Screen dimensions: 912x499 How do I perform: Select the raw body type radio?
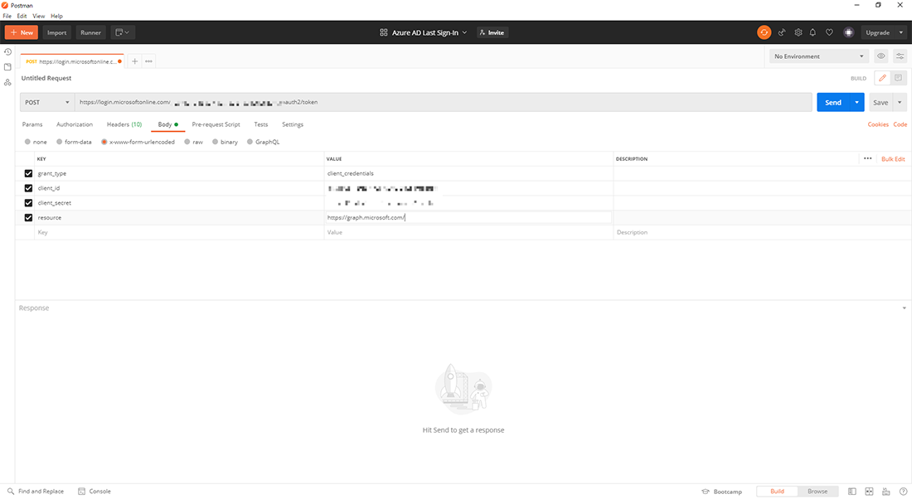[187, 142]
